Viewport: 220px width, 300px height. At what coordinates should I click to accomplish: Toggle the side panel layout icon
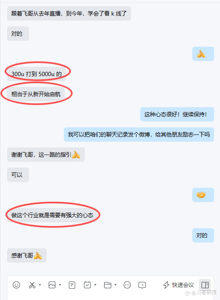(205, 285)
